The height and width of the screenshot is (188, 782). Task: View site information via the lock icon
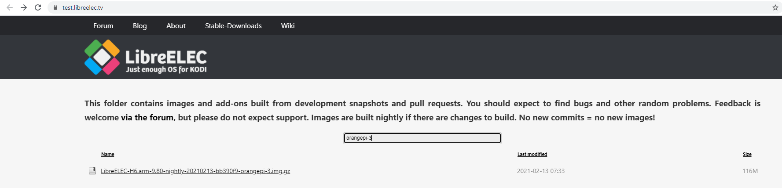[x=55, y=7]
